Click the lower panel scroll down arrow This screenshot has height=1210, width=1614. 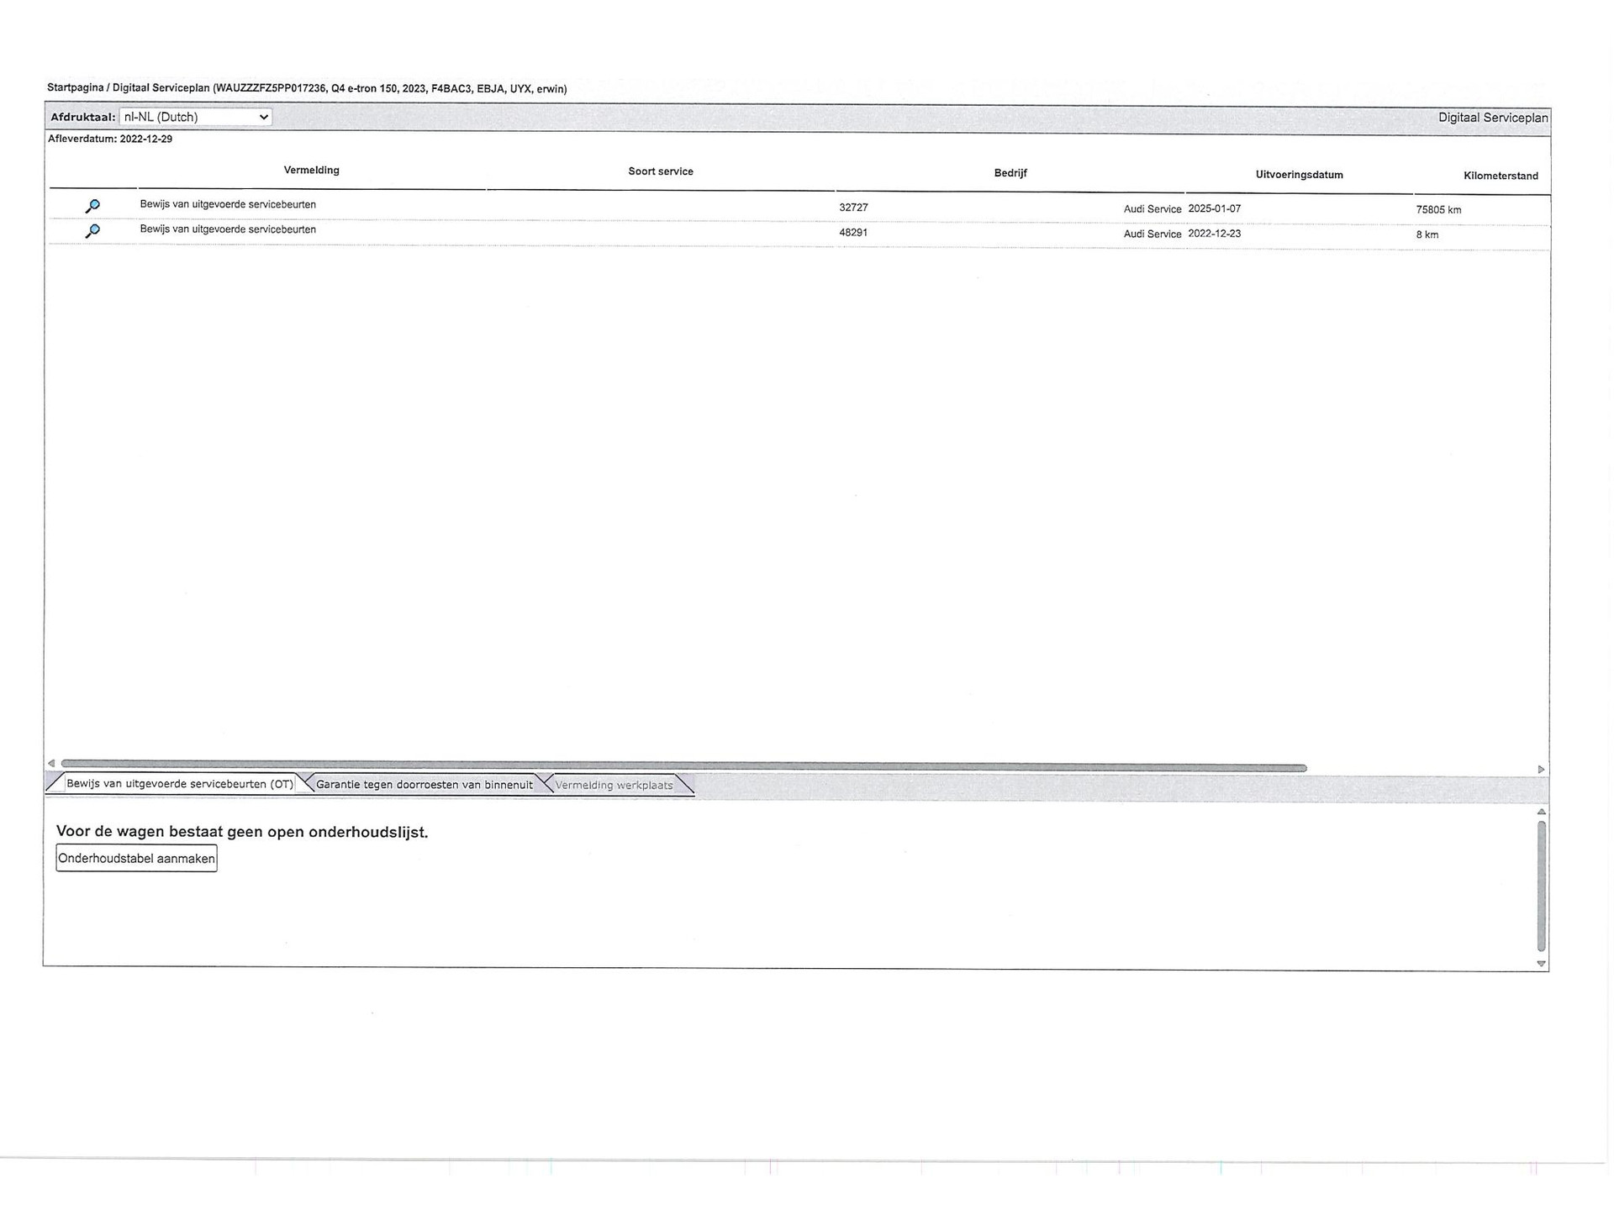tap(1541, 964)
